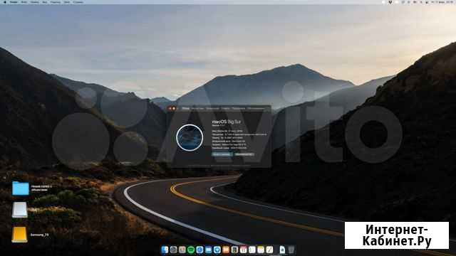Switch to the Memory tab in About This Mac
456x256 pixels.
point(225,109)
